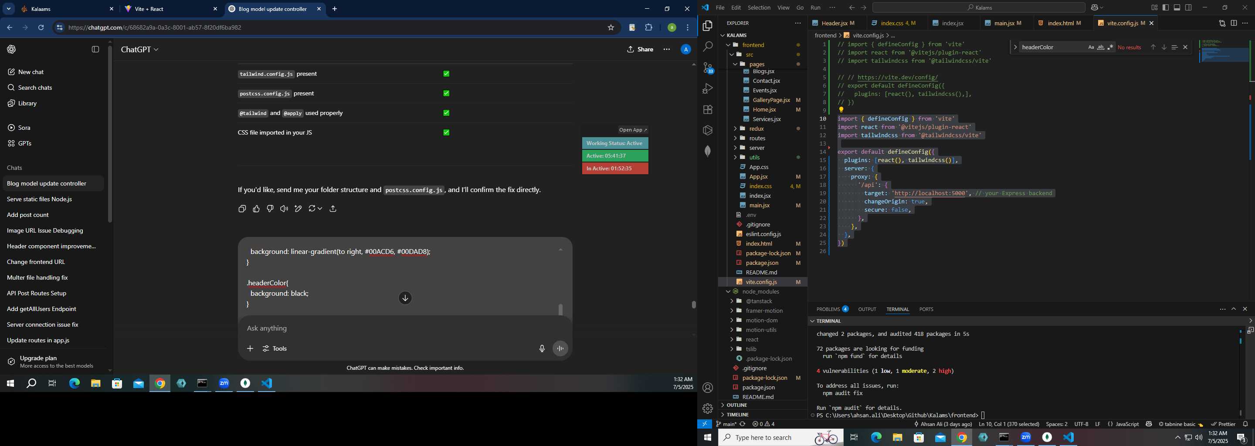The height and width of the screenshot is (446, 1255).
Task: Expand the utils folder in Explorer
Action: point(735,158)
